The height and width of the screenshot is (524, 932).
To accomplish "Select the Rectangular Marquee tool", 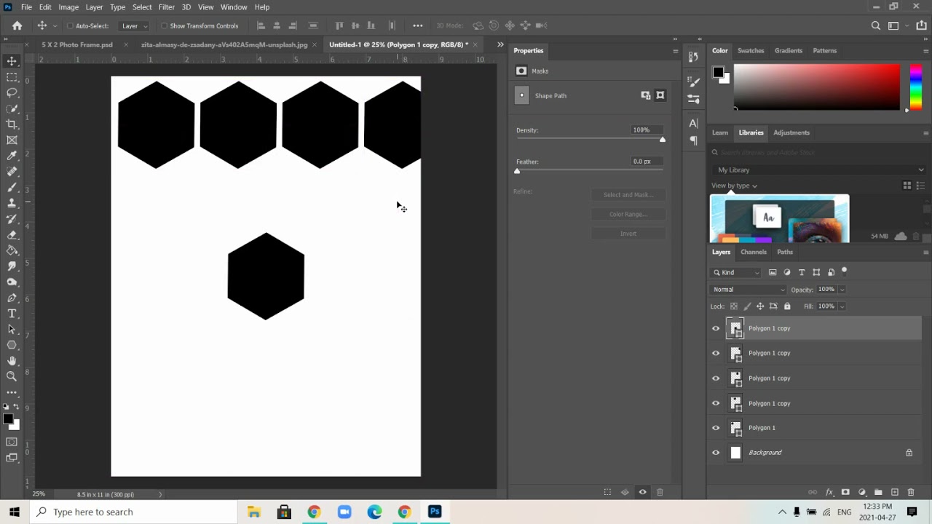I will pyautogui.click(x=12, y=77).
